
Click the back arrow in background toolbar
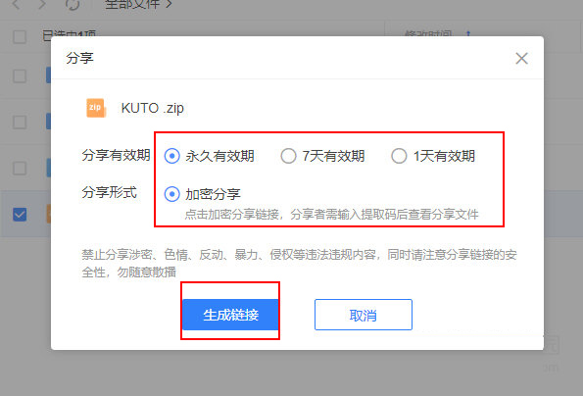pyautogui.click(x=17, y=5)
